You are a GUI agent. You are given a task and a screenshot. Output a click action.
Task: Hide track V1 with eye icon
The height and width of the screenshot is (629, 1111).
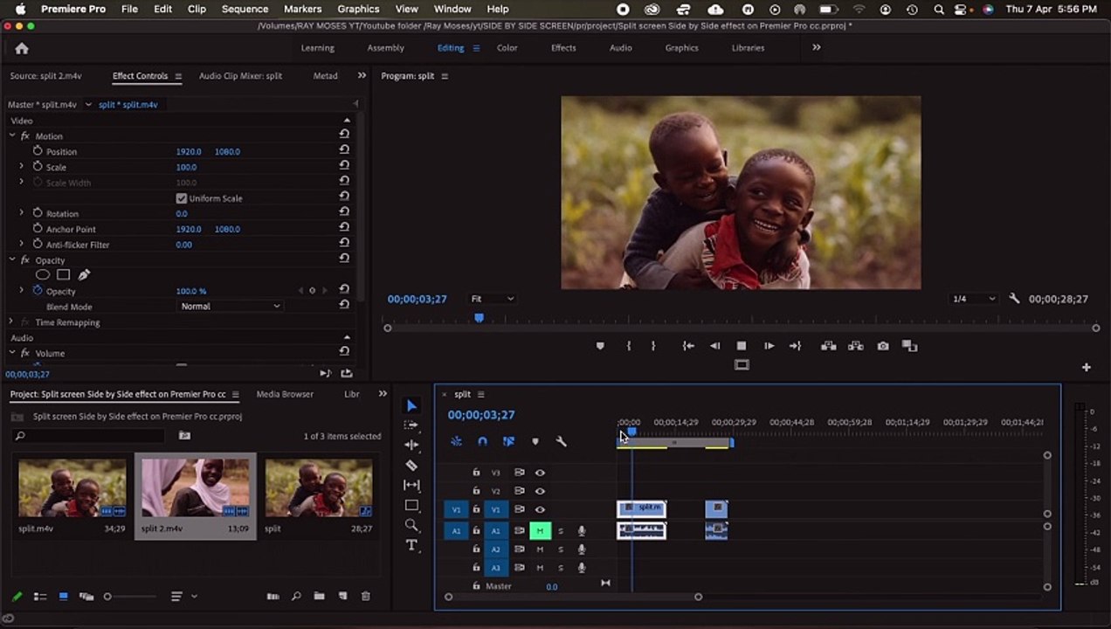click(540, 509)
